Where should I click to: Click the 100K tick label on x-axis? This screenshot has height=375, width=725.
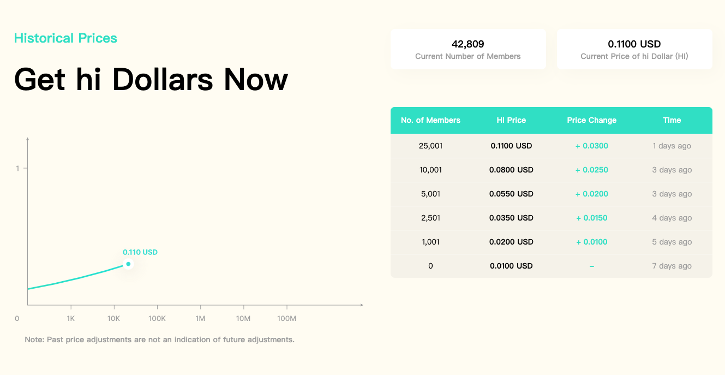pyautogui.click(x=157, y=318)
